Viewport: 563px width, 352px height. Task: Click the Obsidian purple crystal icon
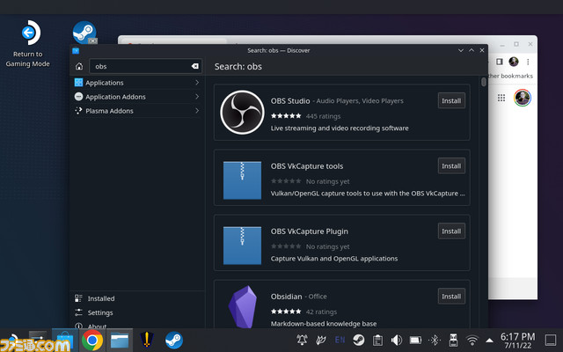click(243, 306)
